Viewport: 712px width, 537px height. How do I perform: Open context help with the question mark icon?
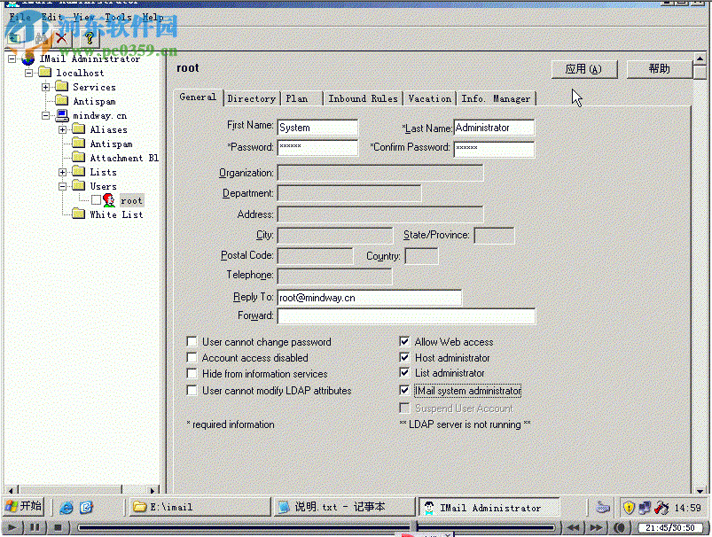point(89,38)
